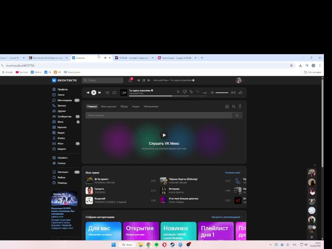The image size is (332, 249).
Task: Seek within the track progress bar
Action: [168, 96]
